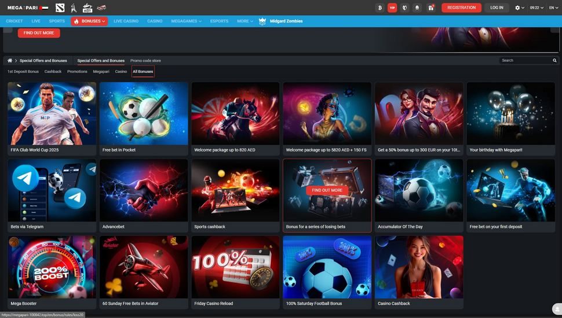This screenshot has height=318, width=562.
Task: Open the Advancebet bonus card
Action: (144, 195)
